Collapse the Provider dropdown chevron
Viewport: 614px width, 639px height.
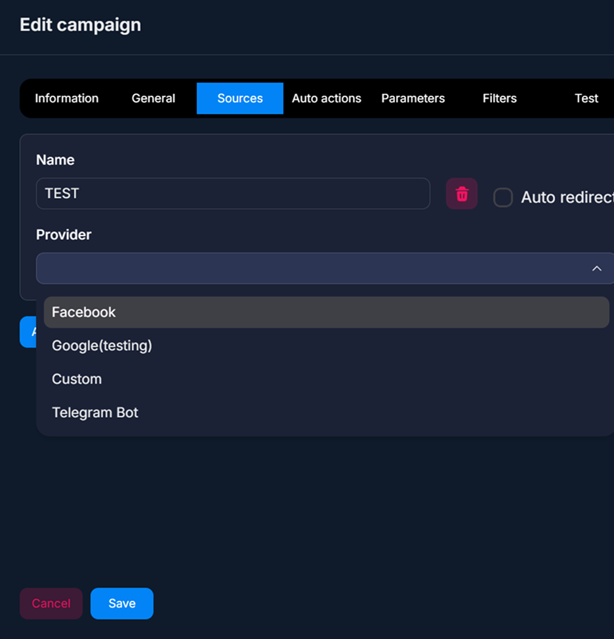point(596,268)
